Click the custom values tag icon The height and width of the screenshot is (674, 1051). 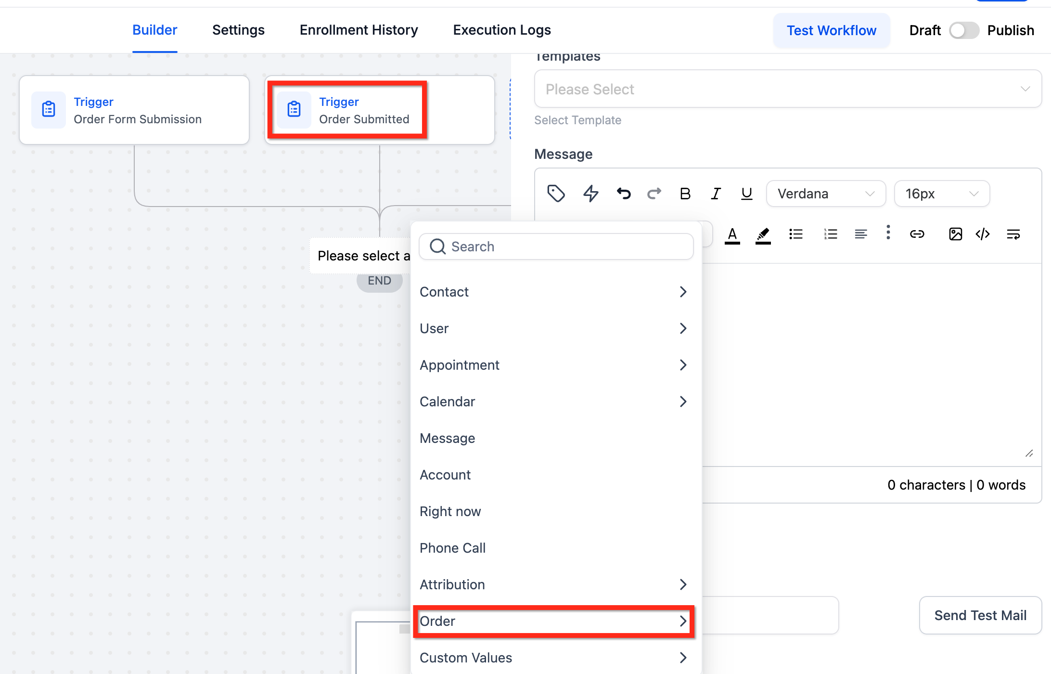556,194
